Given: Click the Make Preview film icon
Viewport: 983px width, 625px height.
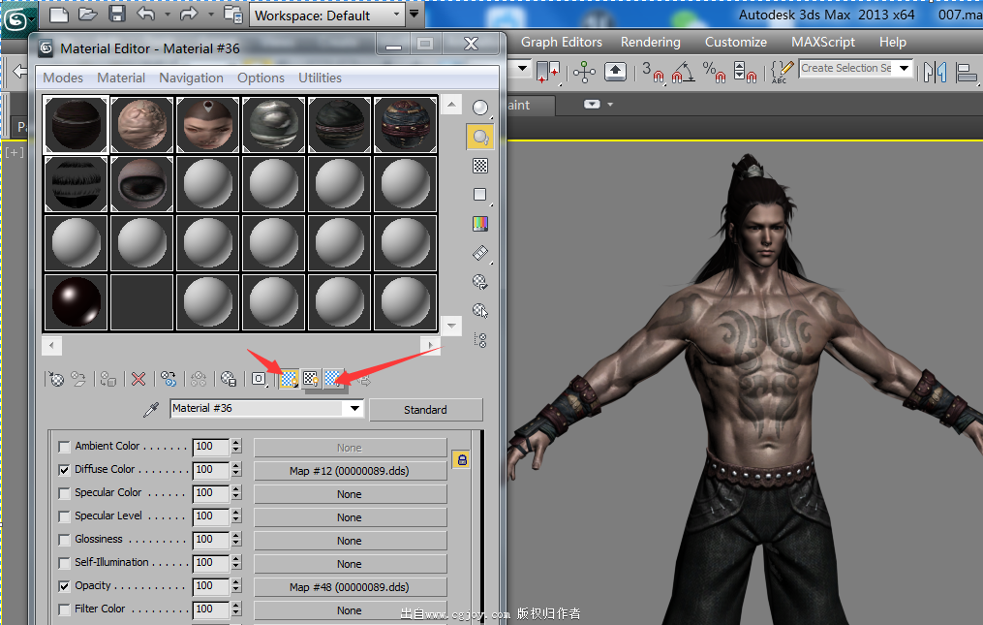Looking at the screenshot, I should click(480, 253).
